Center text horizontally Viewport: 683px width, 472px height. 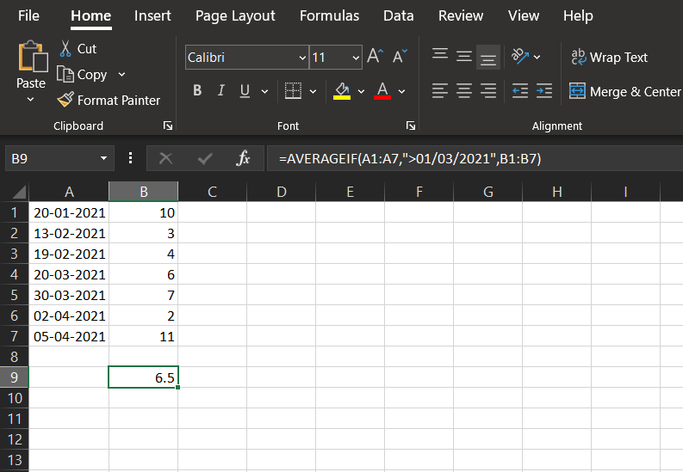pos(464,91)
